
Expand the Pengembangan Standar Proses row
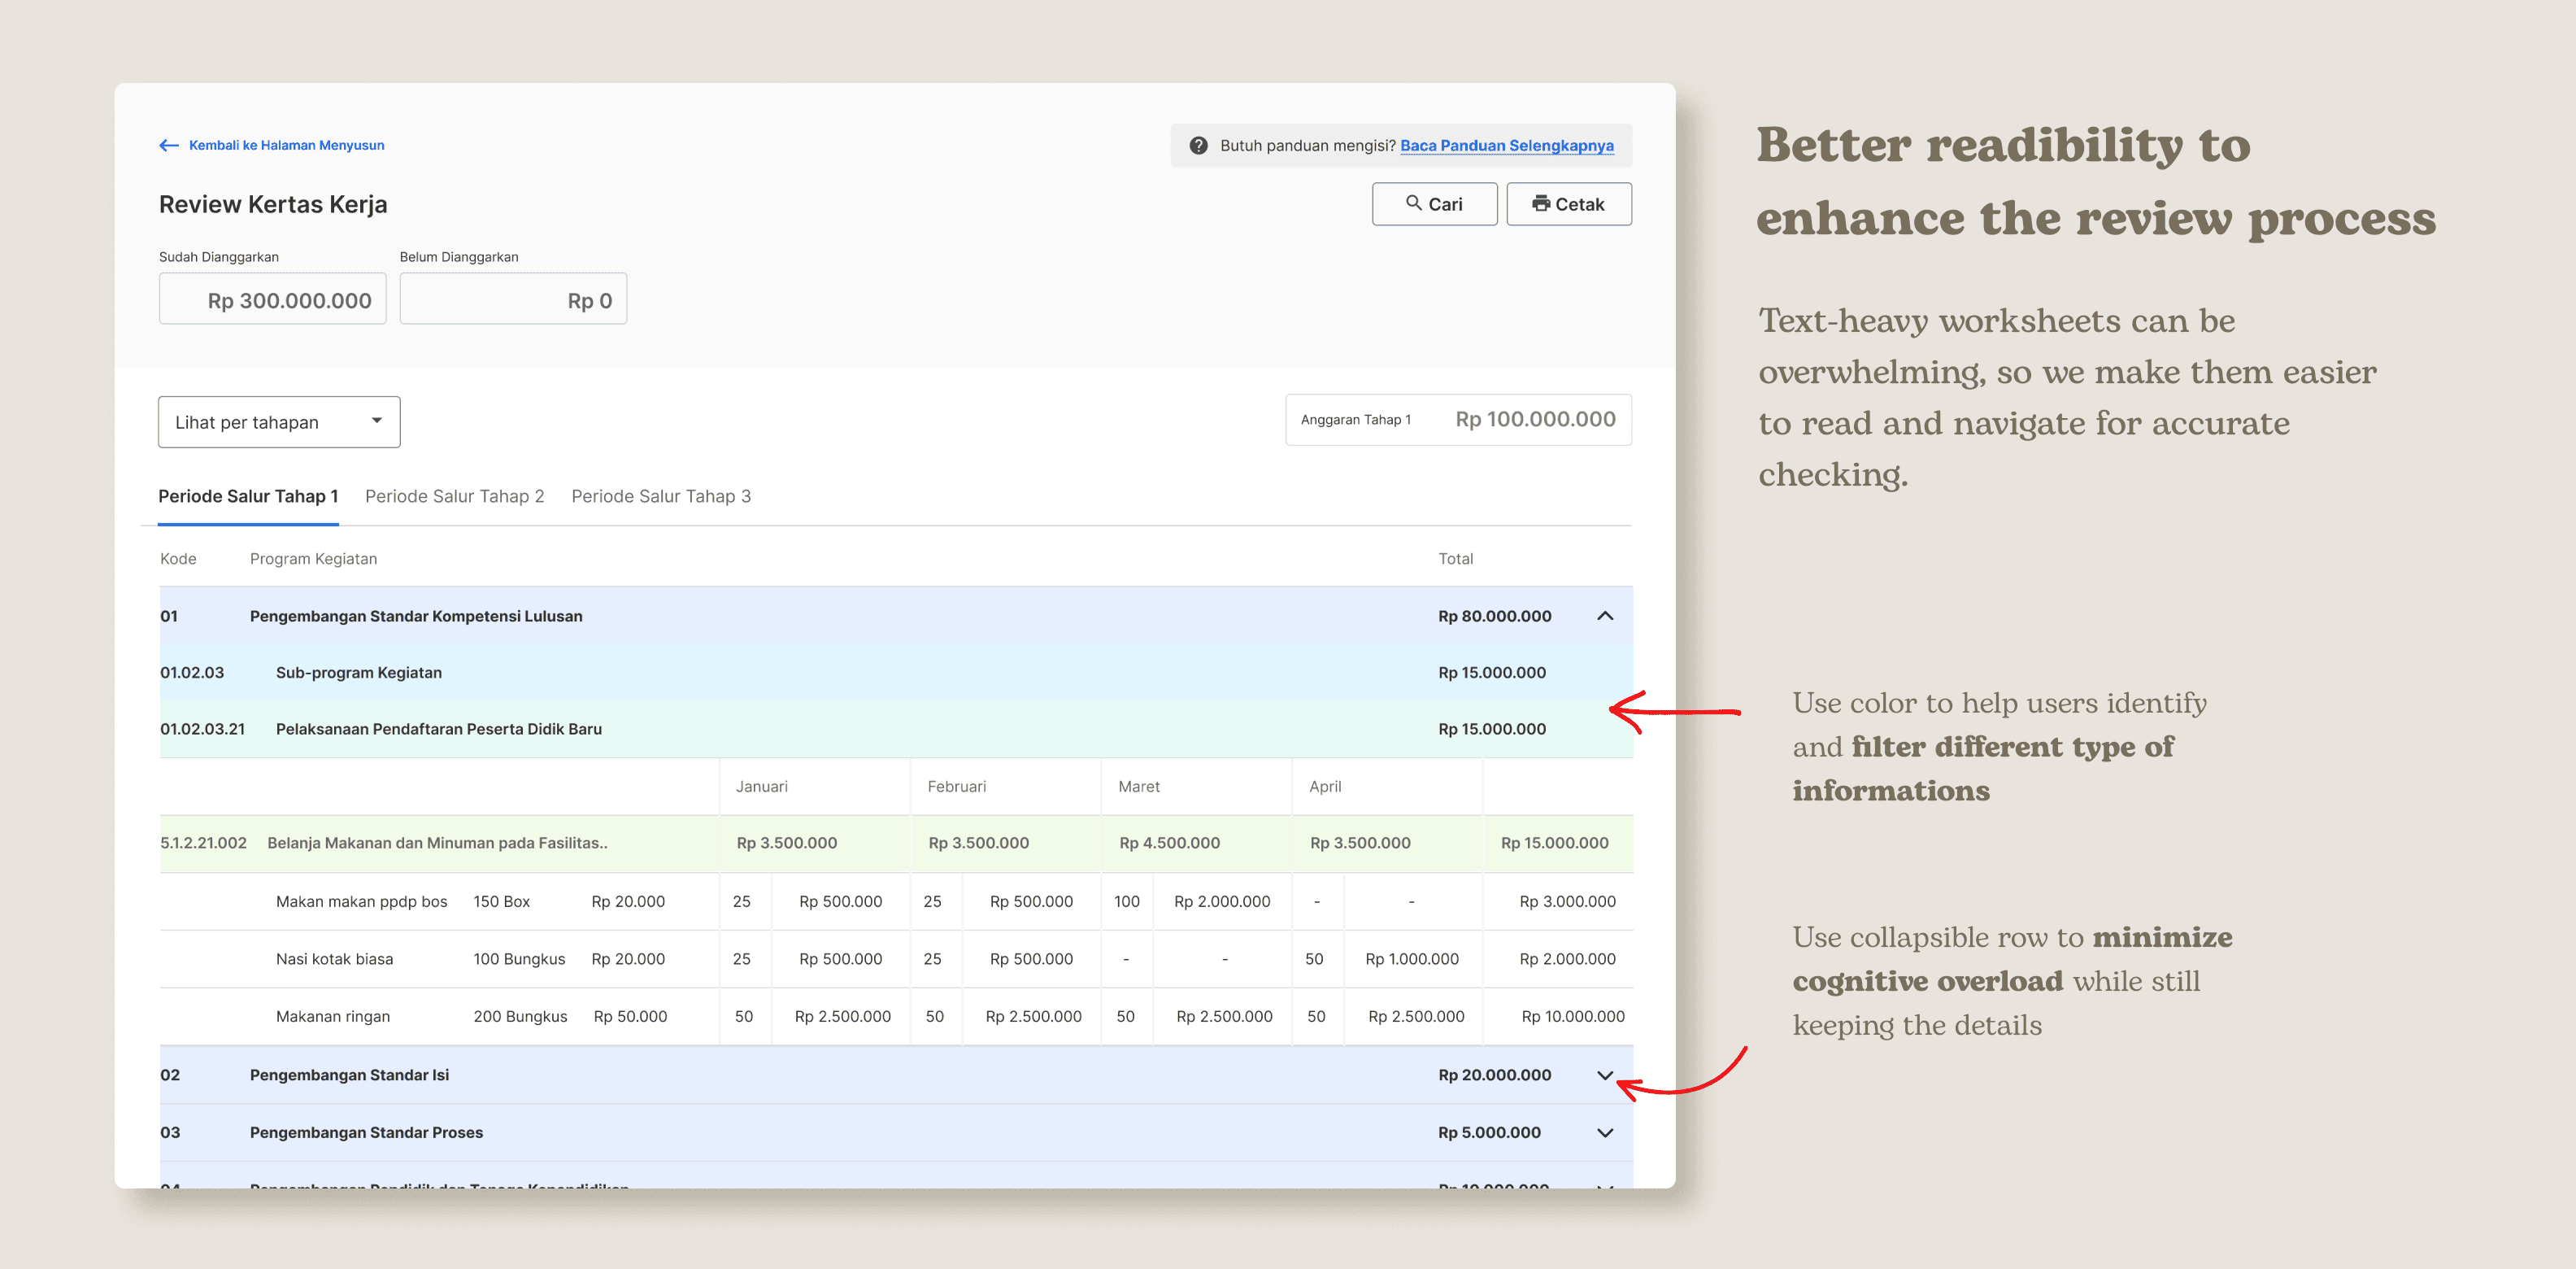point(1604,1133)
